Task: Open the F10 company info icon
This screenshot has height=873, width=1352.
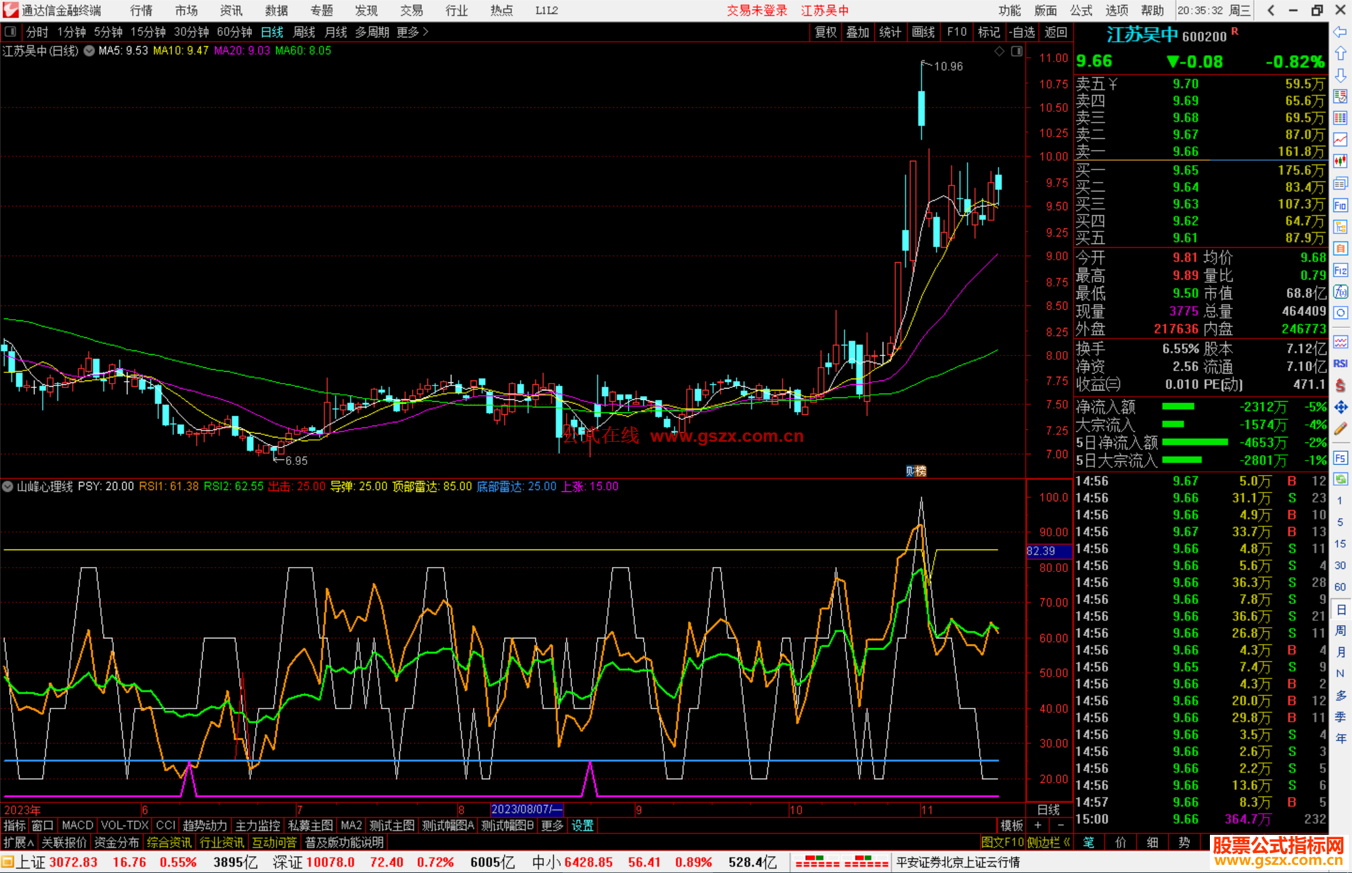Action: pyautogui.click(x=1340, y=206)
